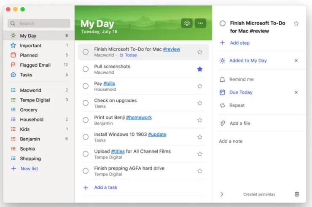
Task: Click the Remind me bell icon
Action: tap(223, 80)
